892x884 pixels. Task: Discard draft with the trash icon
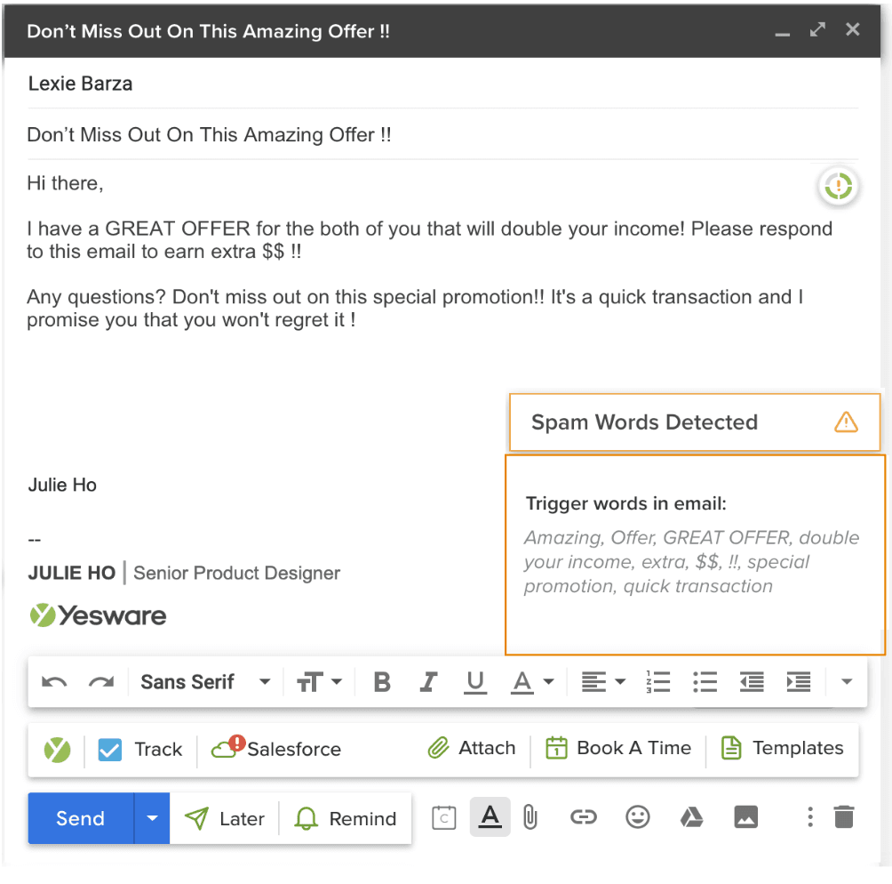point(844,817)
